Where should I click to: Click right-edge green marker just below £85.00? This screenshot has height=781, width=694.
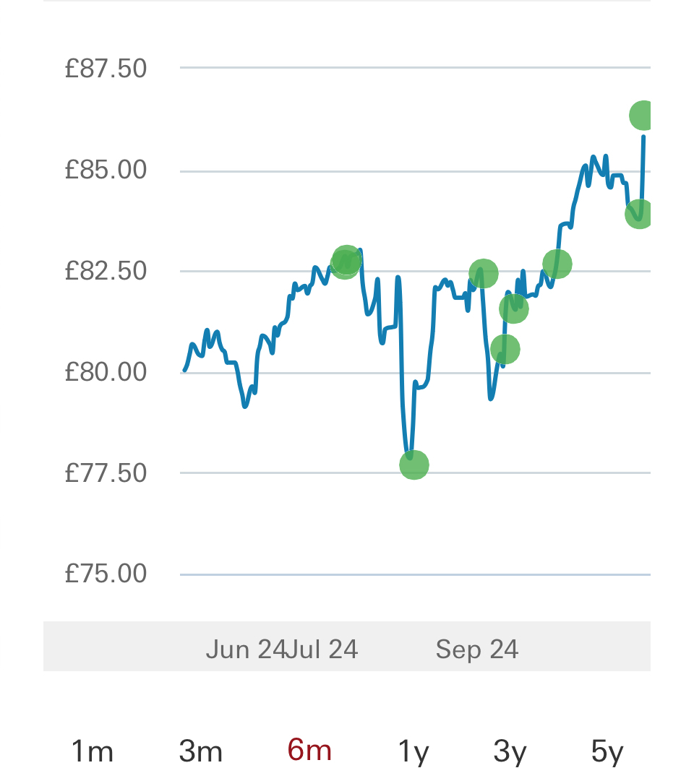coord(639,213)
